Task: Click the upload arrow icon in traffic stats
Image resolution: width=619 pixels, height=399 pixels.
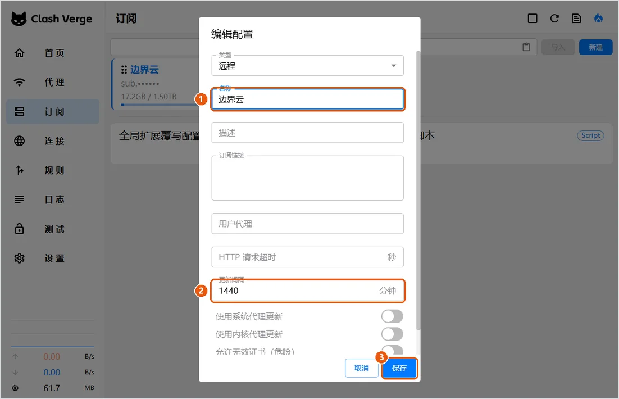Action: 15,357
